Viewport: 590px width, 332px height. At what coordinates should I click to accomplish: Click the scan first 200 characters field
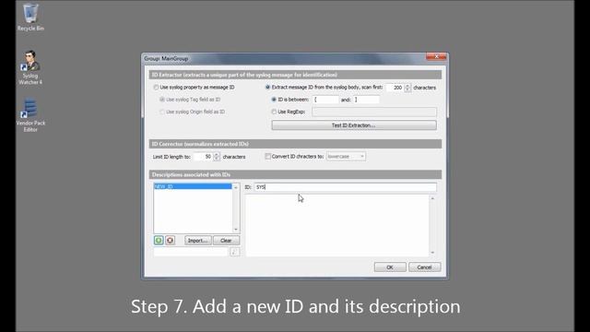(395, 88)
